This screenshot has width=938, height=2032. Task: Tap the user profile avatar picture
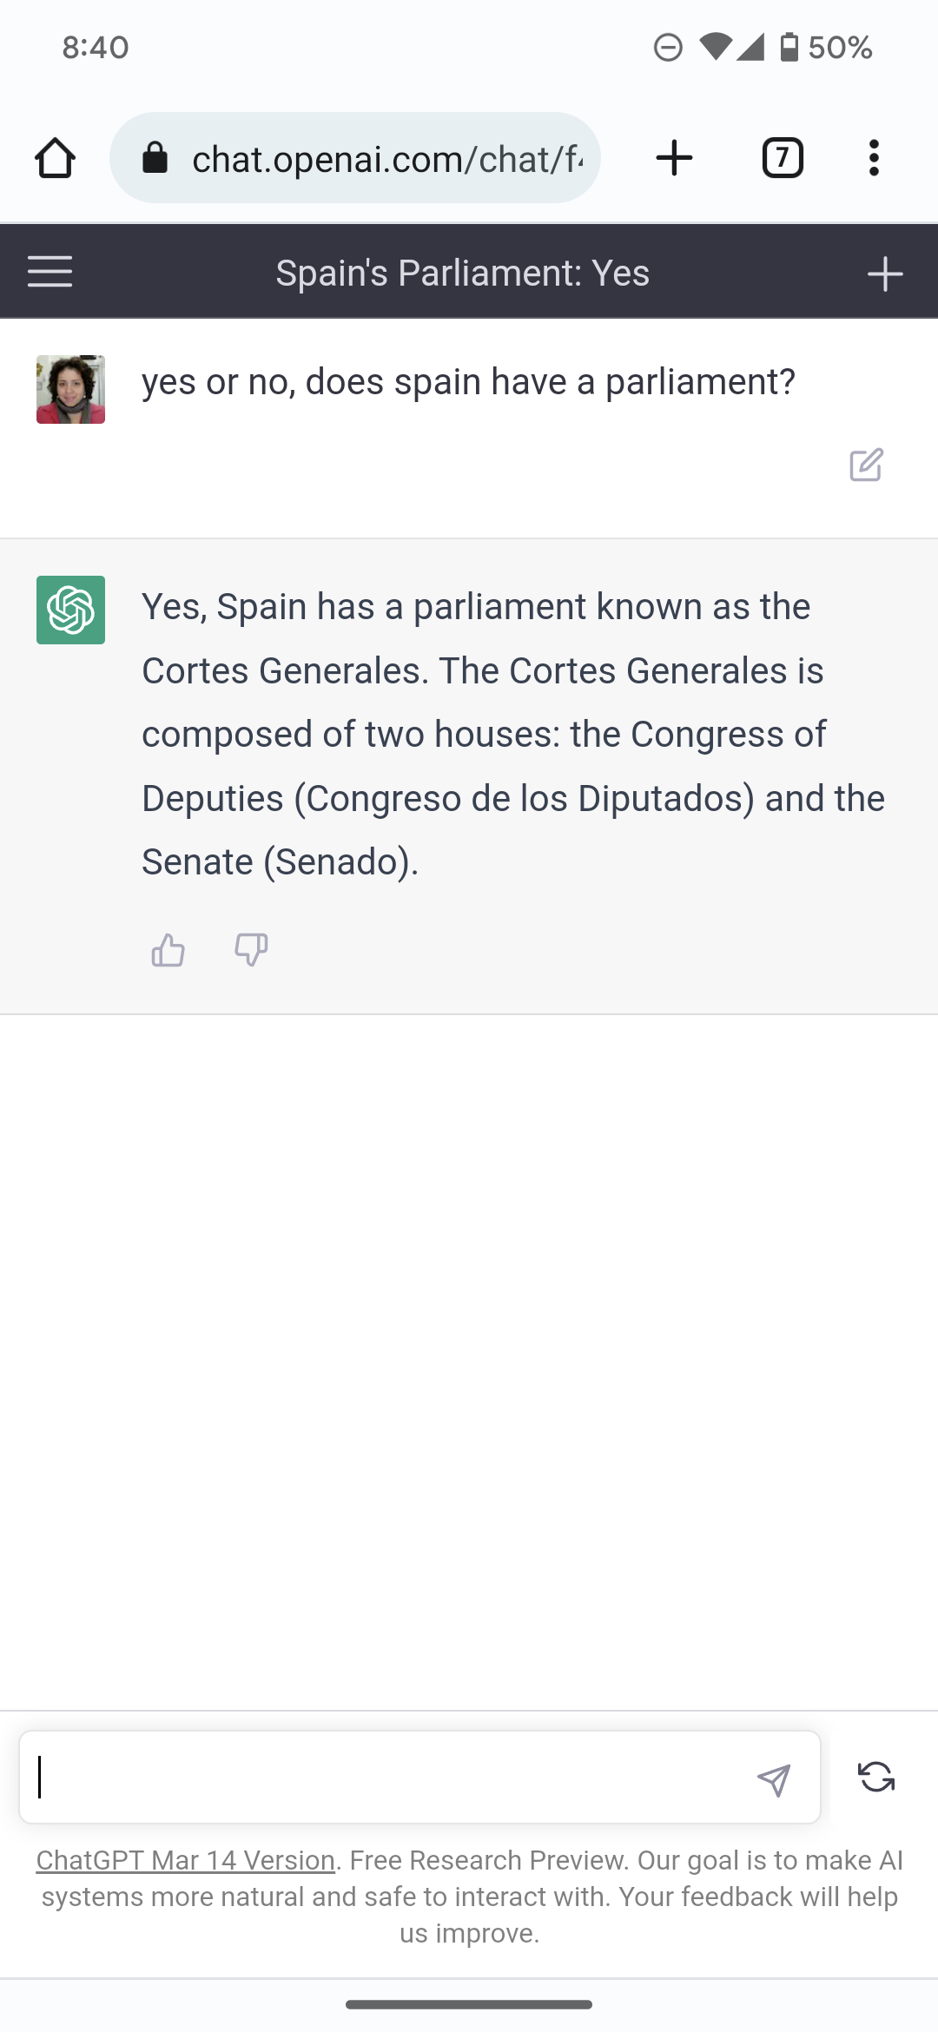click(x=70, y=389)
